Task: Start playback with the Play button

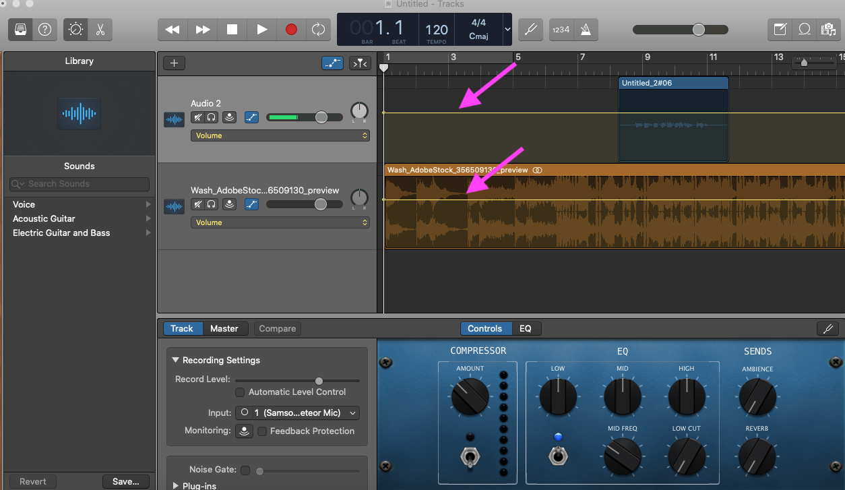Action: (x=261, y=30)
